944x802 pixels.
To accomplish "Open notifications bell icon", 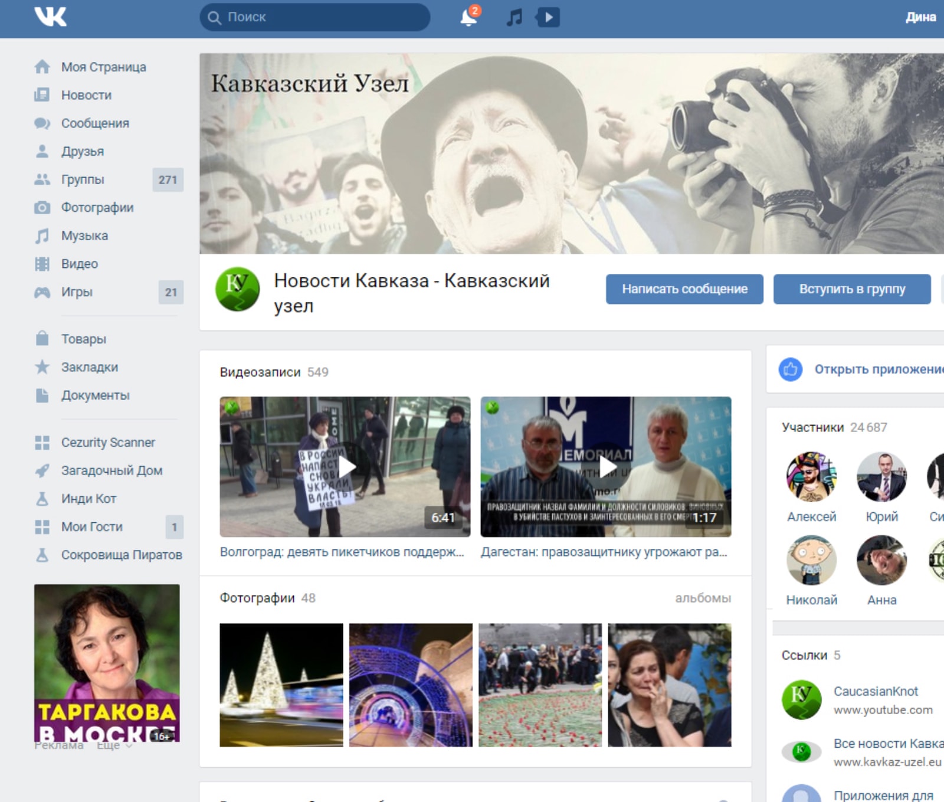I will (x=468, y=17).
